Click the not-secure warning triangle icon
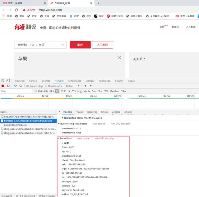 tap(24, 10)
